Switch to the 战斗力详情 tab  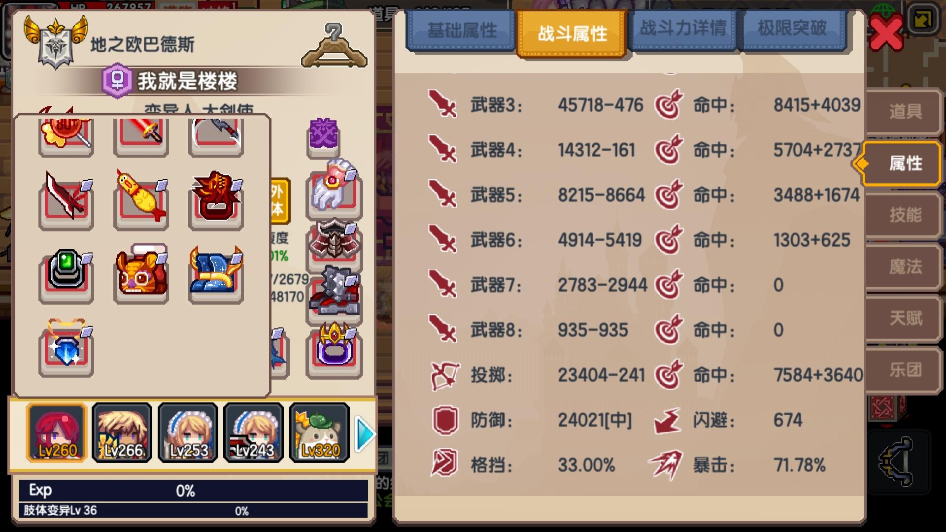[x=682, y=29]
